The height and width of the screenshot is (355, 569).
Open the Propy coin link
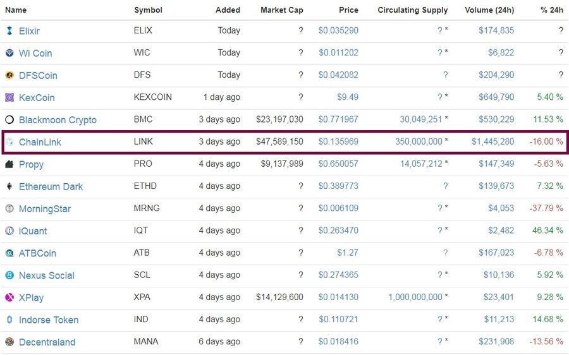(x=31, y=164)
